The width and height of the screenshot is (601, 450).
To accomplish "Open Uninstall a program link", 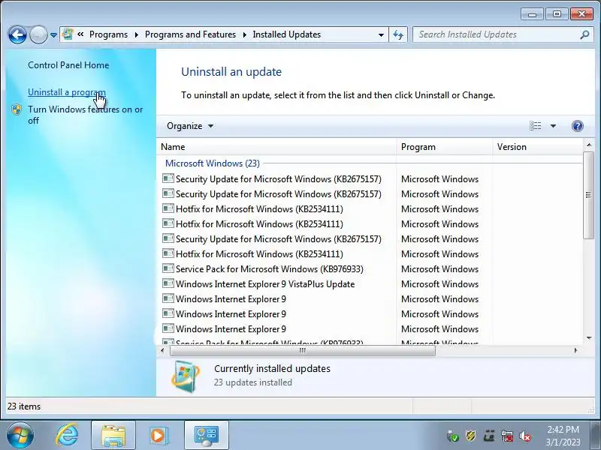I will [x=67, y=92].
